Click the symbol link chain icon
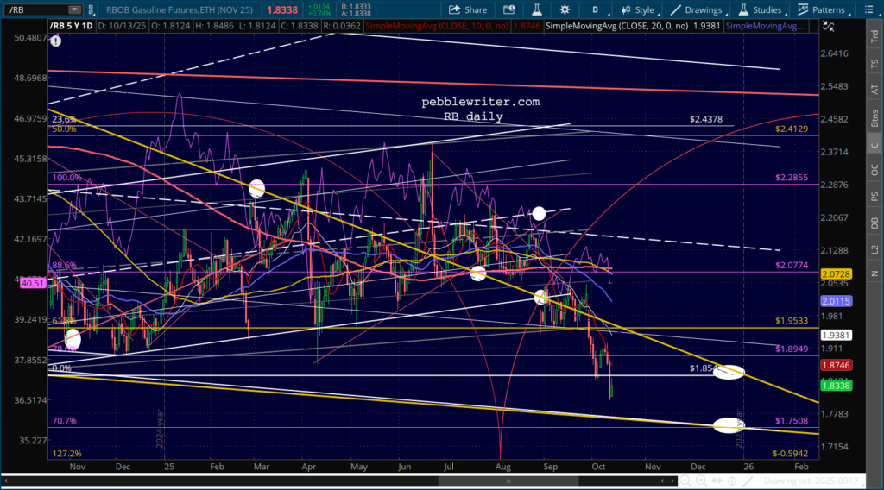Image resolution: width=884 pixels, height=490 pixels. (x=91, y=9)
